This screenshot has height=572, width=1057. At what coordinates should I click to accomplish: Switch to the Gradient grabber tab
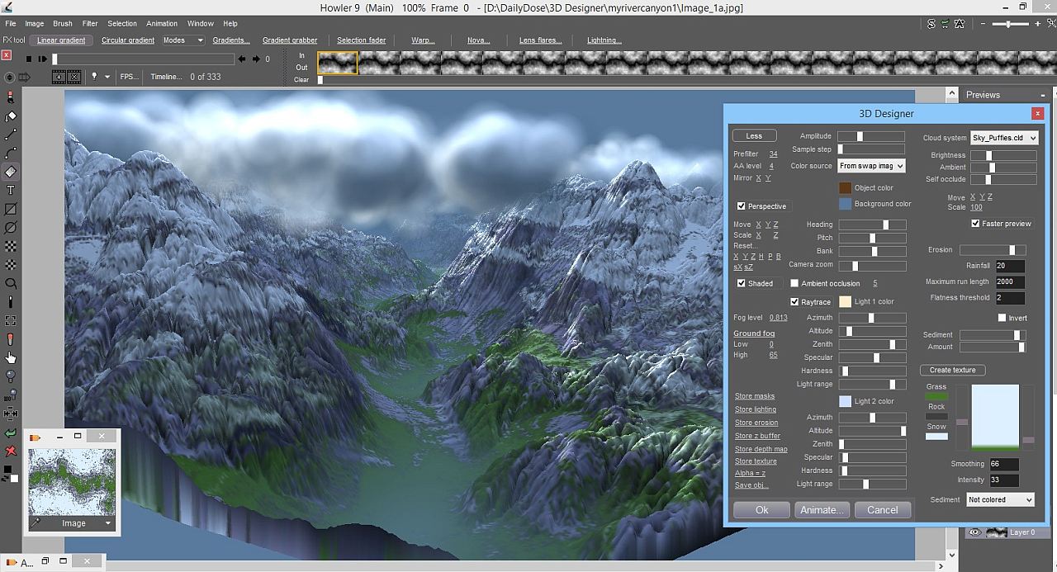tap(291, 39)
